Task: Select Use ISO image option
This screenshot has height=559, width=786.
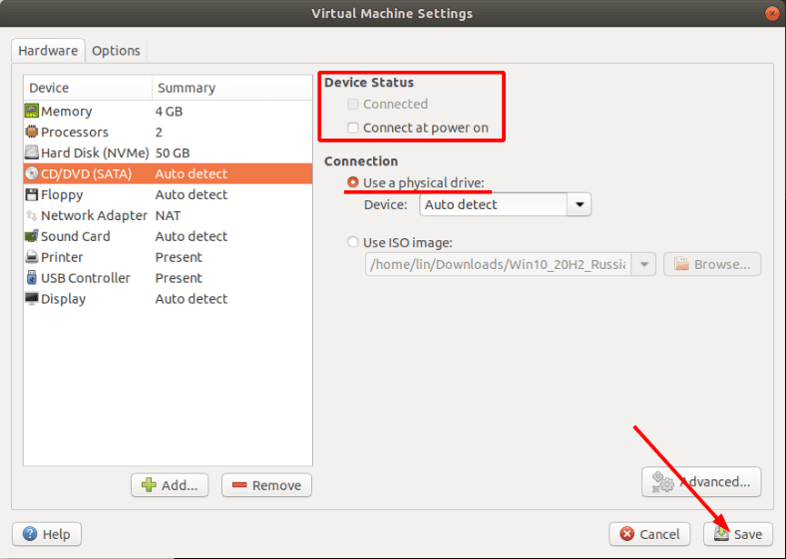Action: [353, 242]
